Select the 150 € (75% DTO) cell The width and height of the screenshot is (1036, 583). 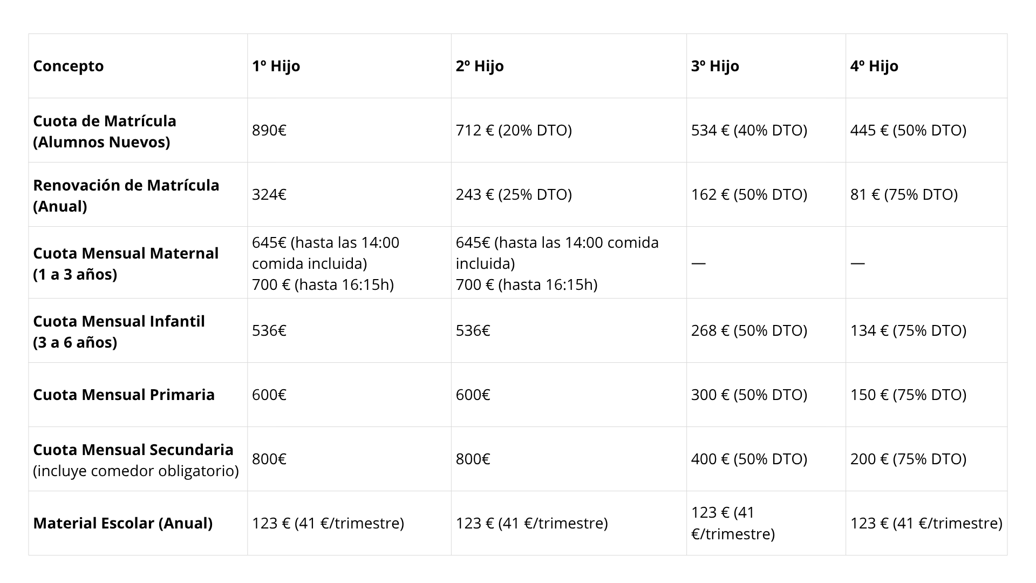point(908,395)
